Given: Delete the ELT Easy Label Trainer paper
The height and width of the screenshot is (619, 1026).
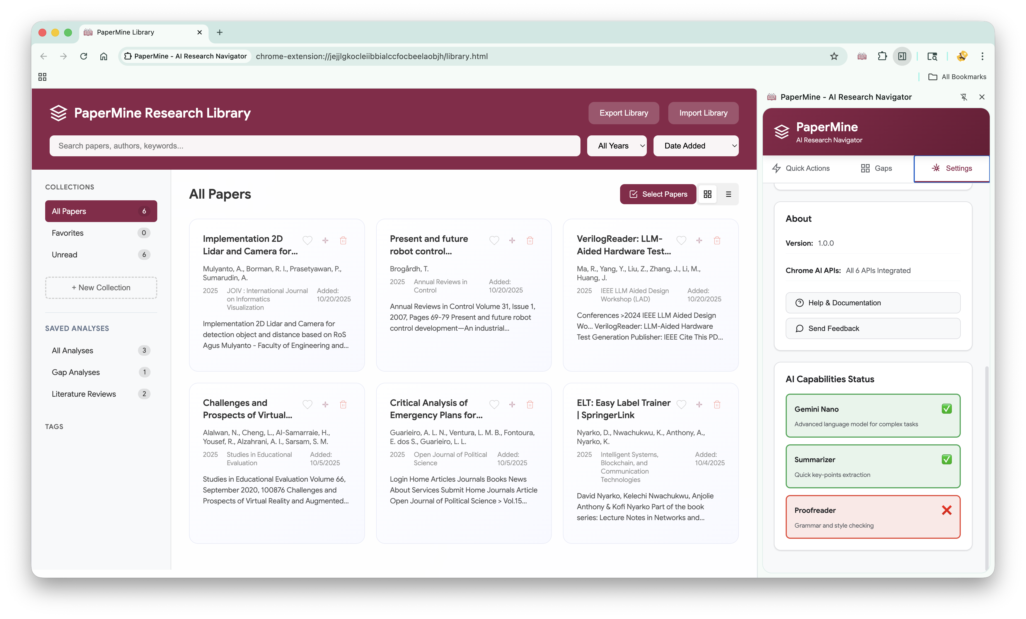Looking at the screenshot, I should click(x=717, y=404).
